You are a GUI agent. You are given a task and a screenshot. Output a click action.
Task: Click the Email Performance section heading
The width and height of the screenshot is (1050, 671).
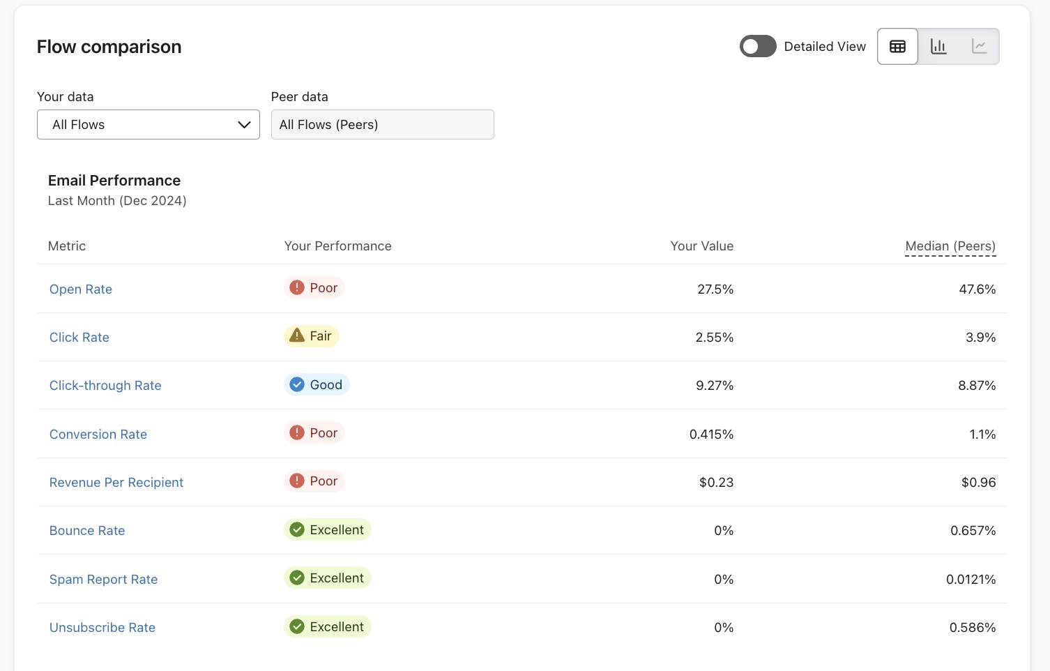click(114, 180)
